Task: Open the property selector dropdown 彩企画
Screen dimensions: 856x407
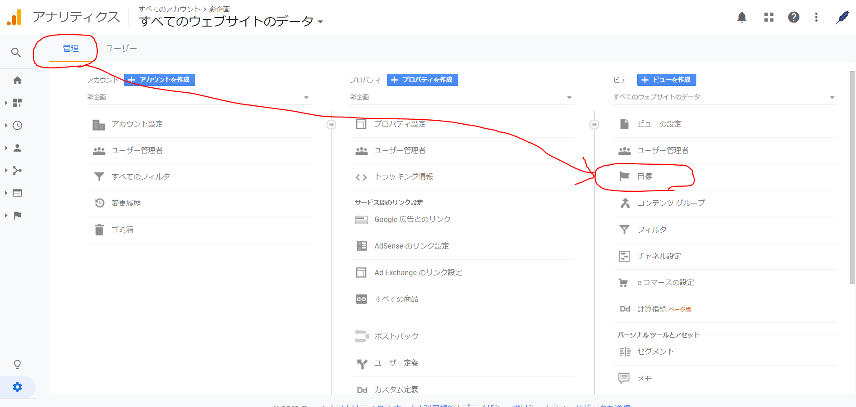Action: 461,97
